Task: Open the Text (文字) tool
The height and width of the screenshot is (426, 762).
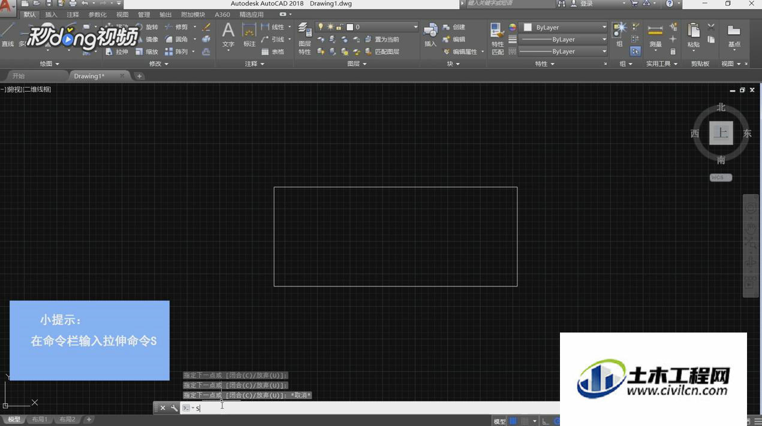Action: (x=228, y=35)
